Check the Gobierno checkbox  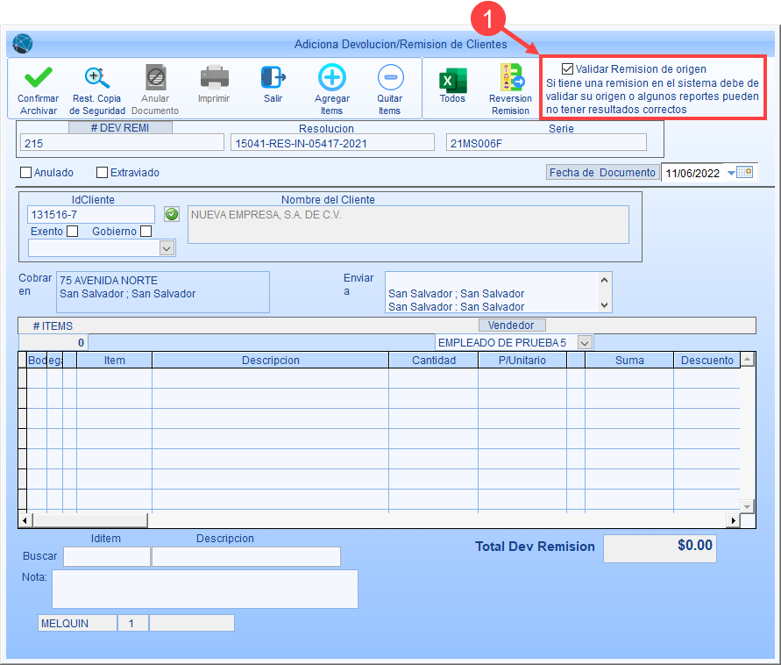pyautogui.click(x=146, y=232)
